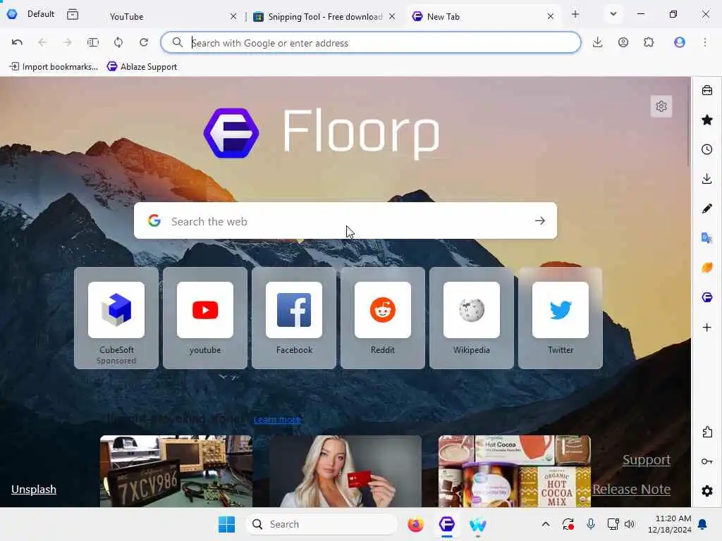This screenshot has width=722, height=541.
Task: Open sidebar add-ons puzzle icon
Action: coord(706,432)
